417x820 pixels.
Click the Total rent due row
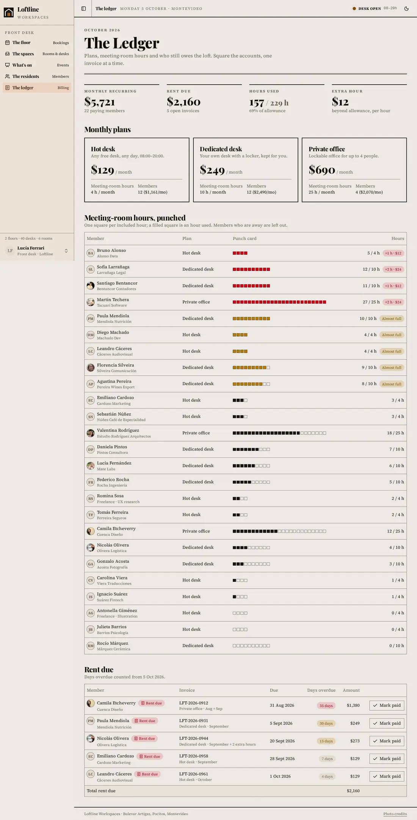pos(246,791)
